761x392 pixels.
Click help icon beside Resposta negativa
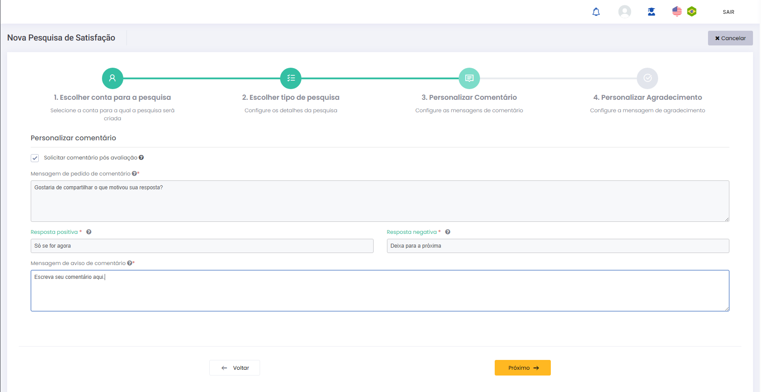click(x=448, y=232)
